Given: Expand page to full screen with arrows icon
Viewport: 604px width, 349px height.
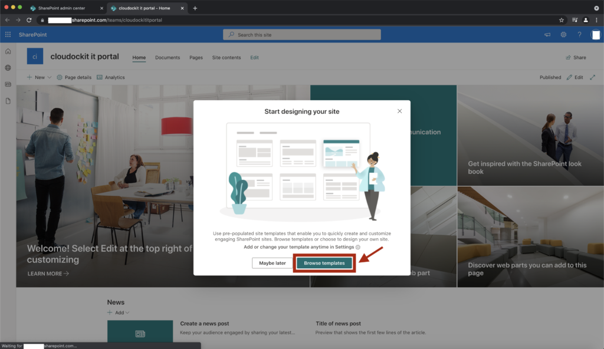Looking at the screenshot, I should [592, 77].
